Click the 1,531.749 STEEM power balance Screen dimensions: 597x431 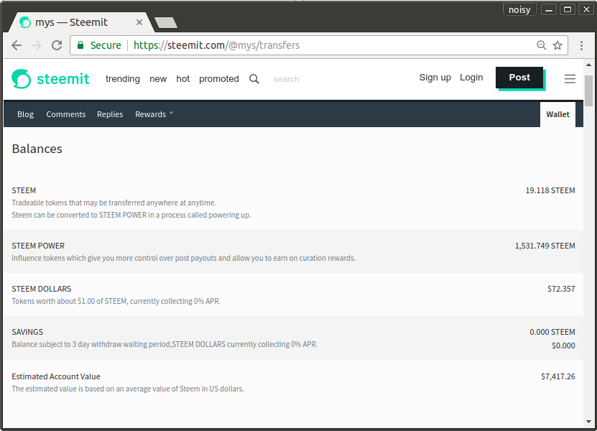[x=545, y=246]
